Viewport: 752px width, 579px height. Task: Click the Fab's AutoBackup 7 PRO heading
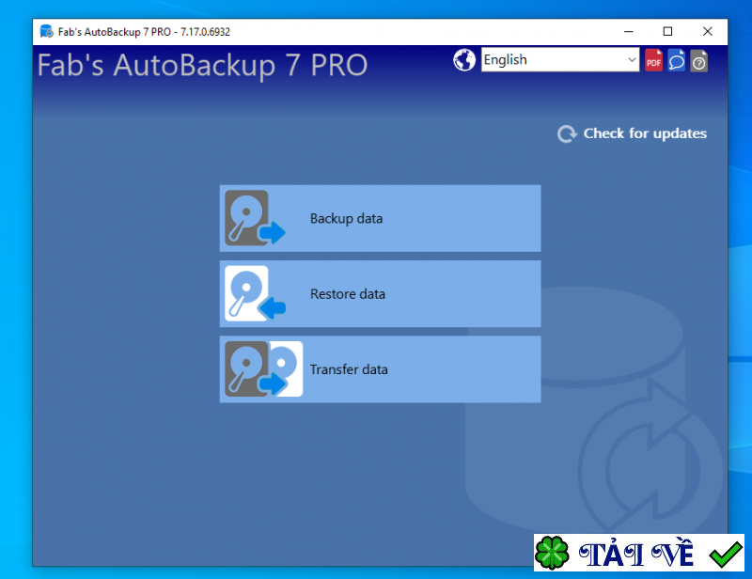(202, 65)
